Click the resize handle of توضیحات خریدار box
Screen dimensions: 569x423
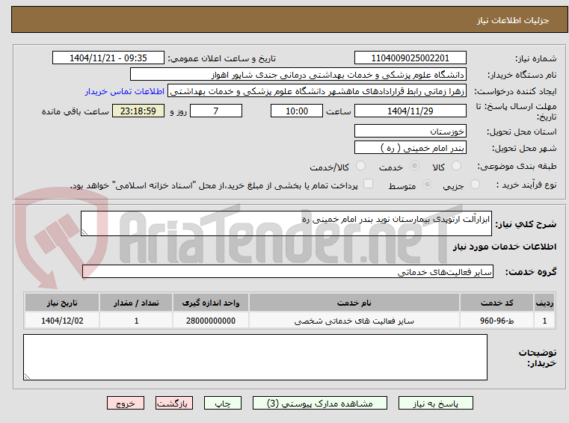coord(27,377)
